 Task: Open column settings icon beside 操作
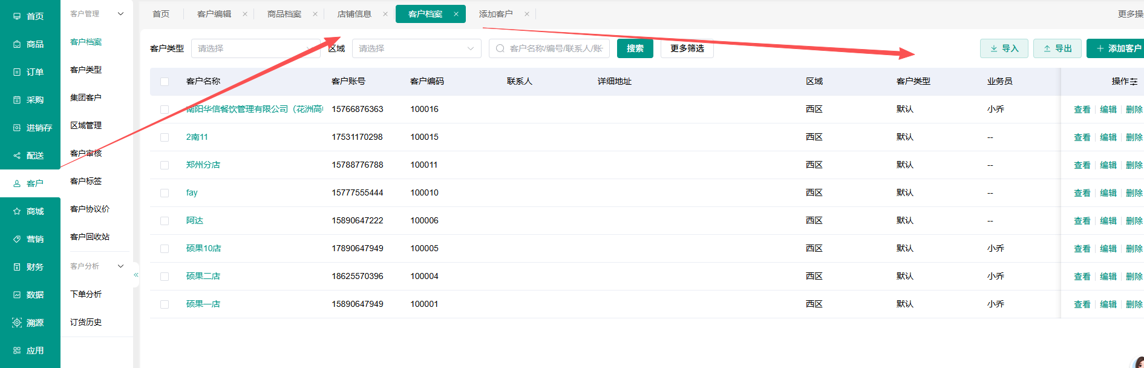pyautogui.click(x=1134, y=82)
